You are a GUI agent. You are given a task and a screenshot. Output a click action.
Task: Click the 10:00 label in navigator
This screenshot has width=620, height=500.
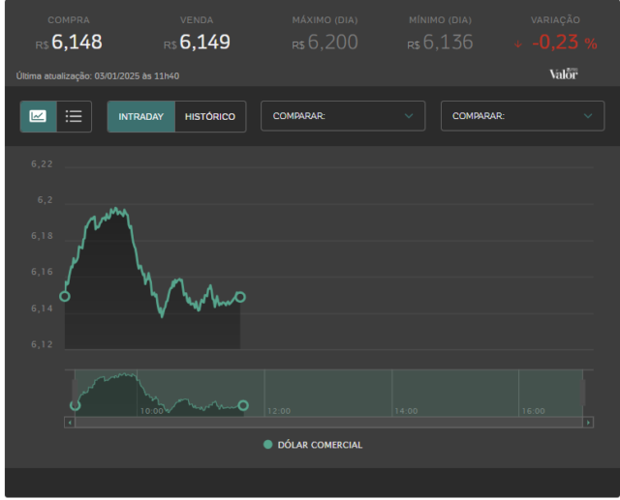pos(152,411)
